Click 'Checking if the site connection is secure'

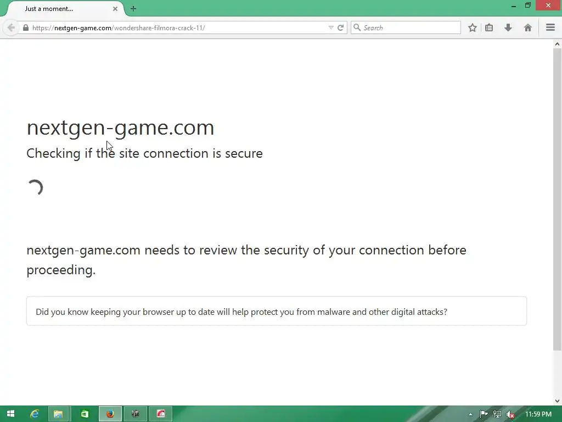pyautogui.click(x=144, y=154)
